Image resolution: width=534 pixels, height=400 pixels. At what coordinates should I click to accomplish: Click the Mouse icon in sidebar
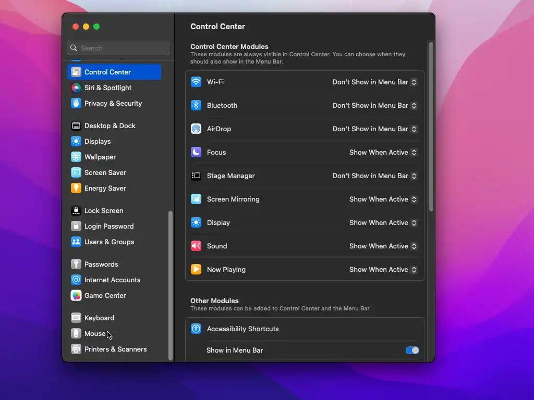[x=76, y=334]
